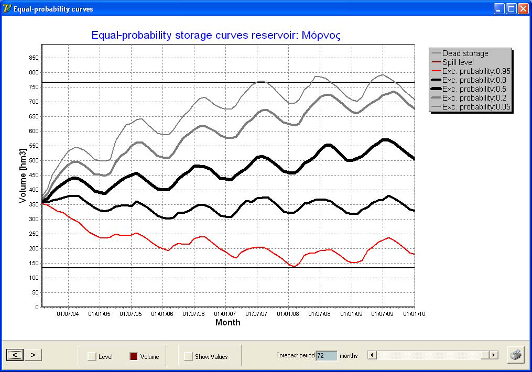
Task: Click the application icon in title bar
Action: [x=7, y=8]
